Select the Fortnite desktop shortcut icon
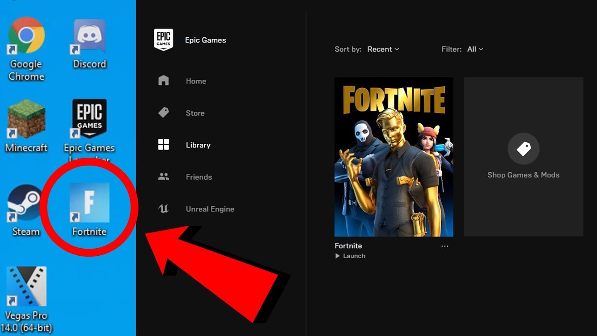 pyautogui.click(x=90, y=202)
